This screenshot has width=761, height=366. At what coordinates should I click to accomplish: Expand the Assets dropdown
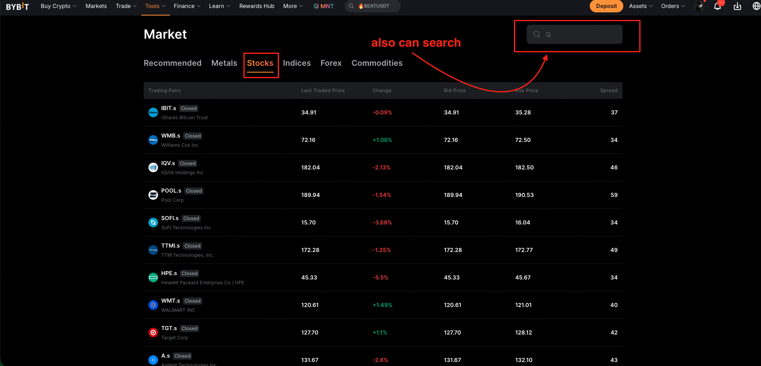coord(641,6)
